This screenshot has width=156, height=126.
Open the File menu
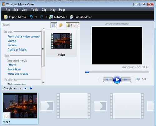7,10
